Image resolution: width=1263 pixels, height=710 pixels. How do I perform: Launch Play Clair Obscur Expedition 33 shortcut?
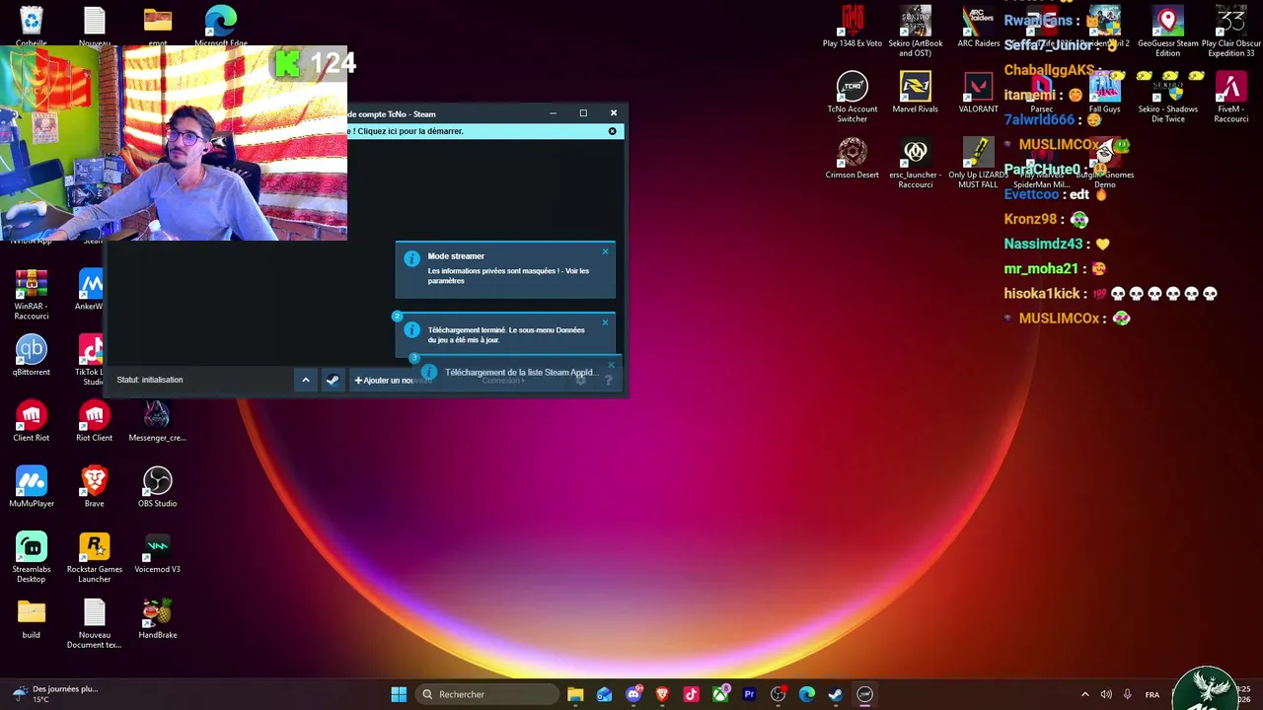tap(1230, 31)
